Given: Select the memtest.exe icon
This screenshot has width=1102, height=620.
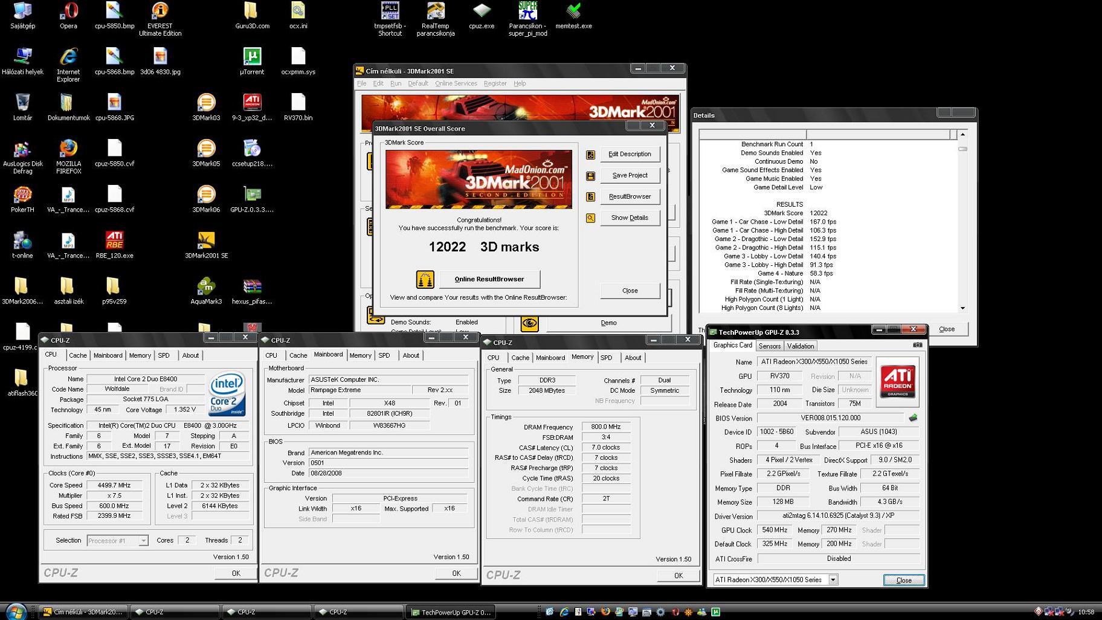Looking at the screenshot, I should [x=573, y=15].
